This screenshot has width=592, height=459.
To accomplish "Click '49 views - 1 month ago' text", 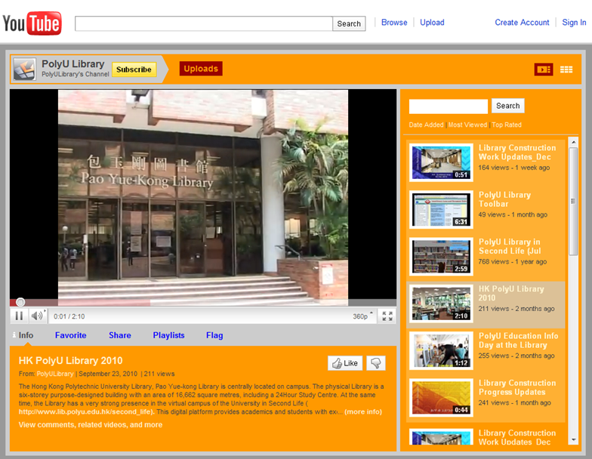I will tap(513, 214).
